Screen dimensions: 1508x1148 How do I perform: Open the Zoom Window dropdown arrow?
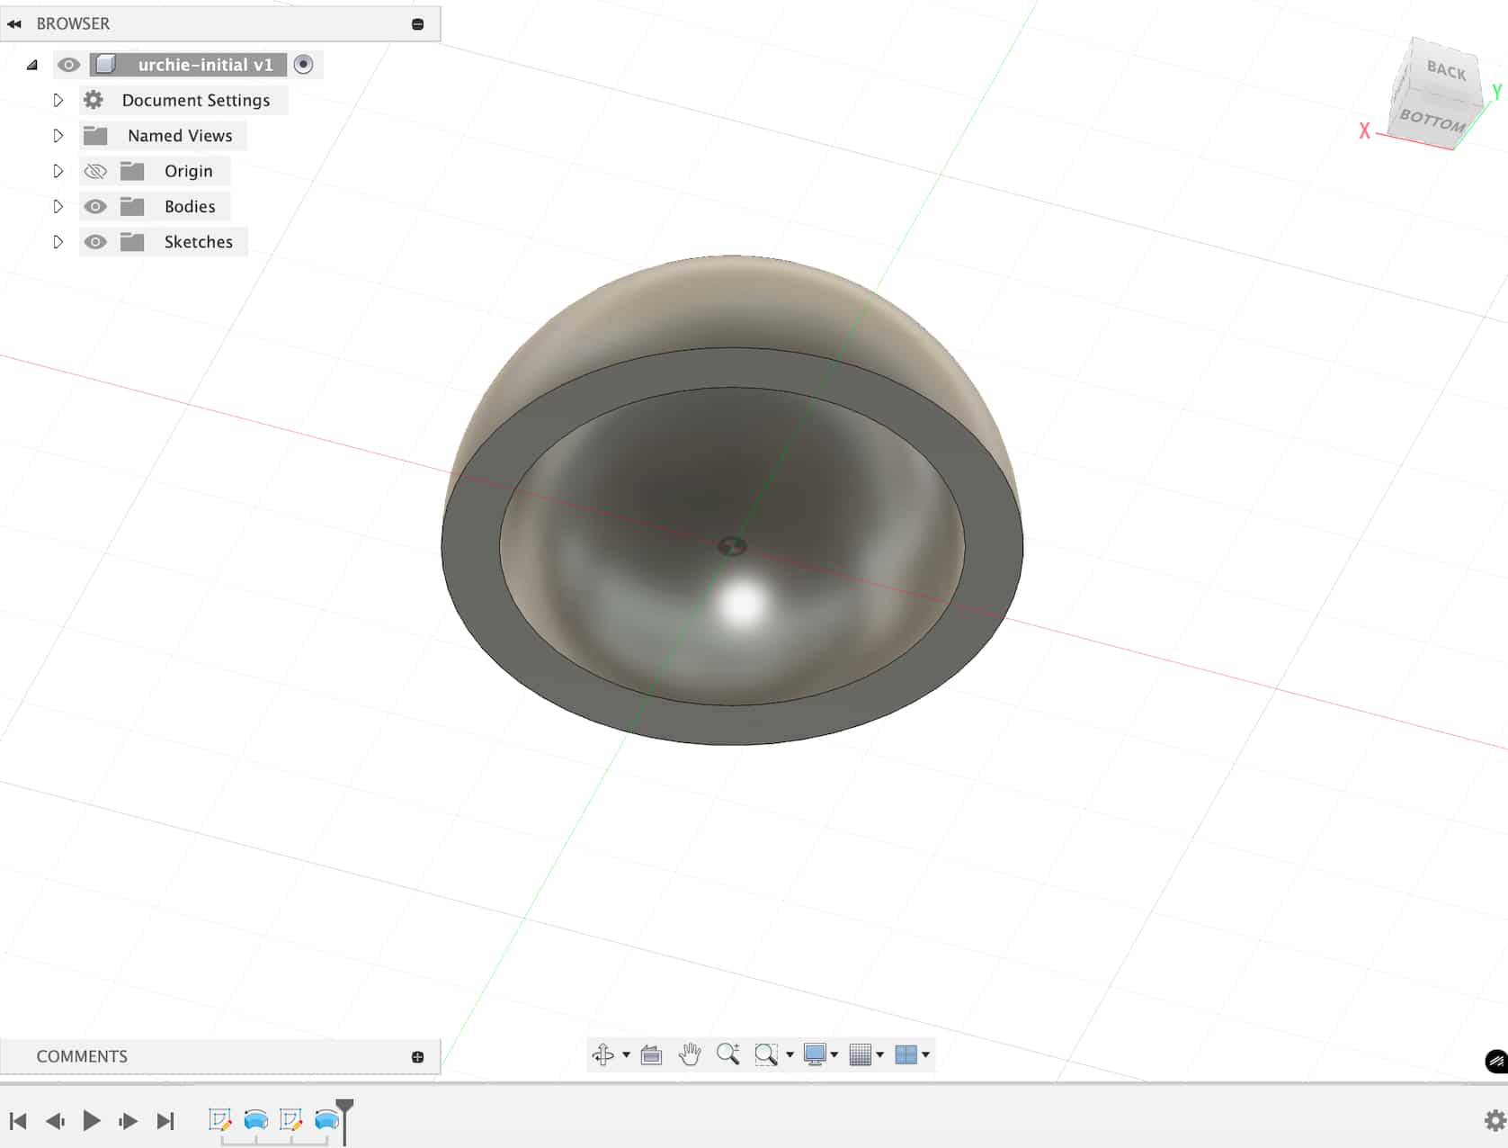click(x=790, y=1054)
